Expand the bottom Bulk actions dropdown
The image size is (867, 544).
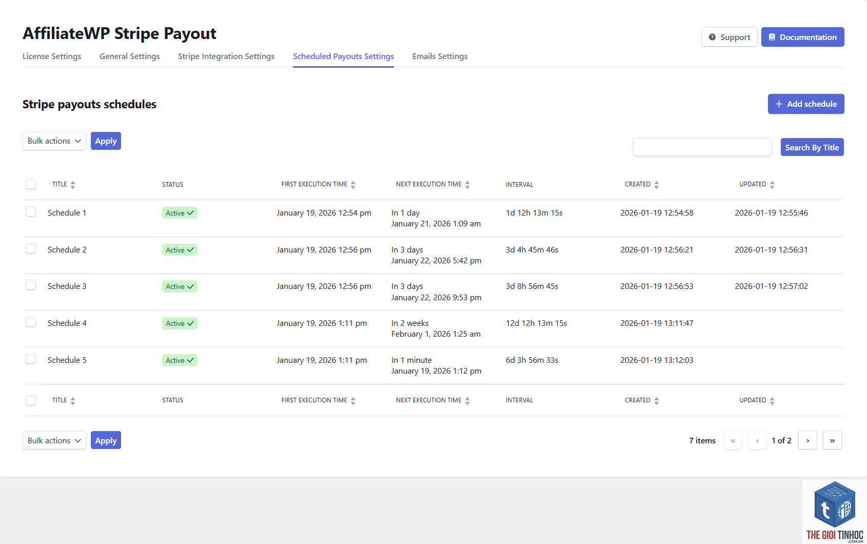[x=54, y=440]
